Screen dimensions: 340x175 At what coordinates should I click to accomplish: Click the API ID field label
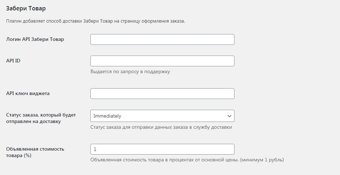click(x=13, y=61)
